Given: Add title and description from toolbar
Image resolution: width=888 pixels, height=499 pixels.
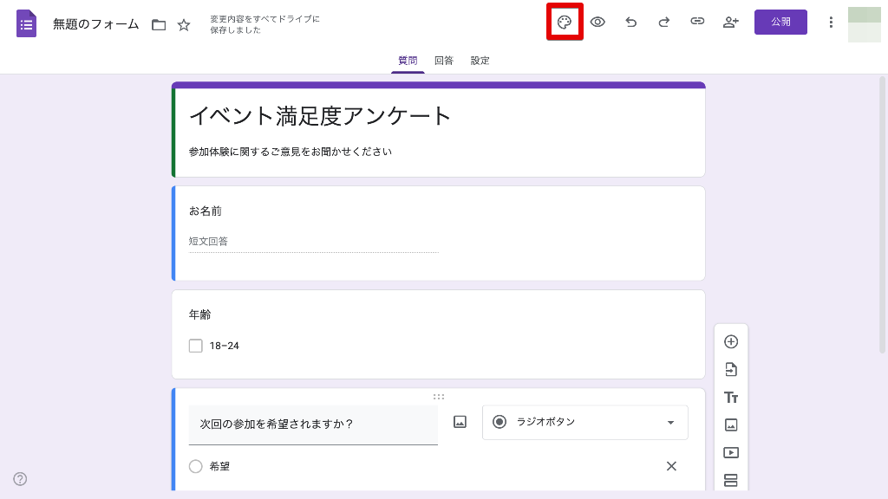Looking at the screenshot, I should pyautogui.click(x=731, y=398).
